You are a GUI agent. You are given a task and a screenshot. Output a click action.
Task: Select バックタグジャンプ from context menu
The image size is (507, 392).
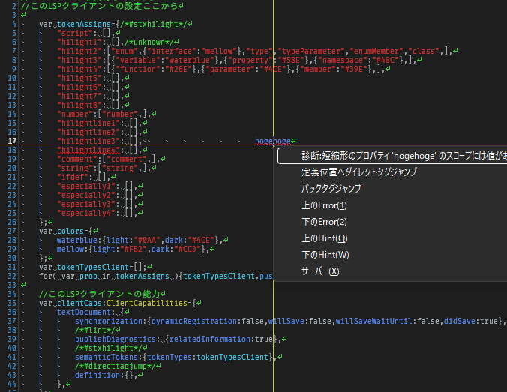[331, 189]
